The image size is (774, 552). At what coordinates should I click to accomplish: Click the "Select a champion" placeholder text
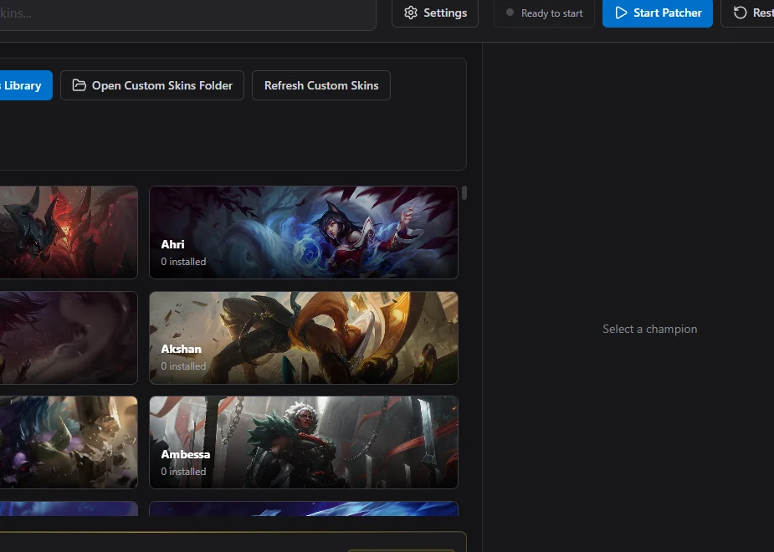click(649, 329)
